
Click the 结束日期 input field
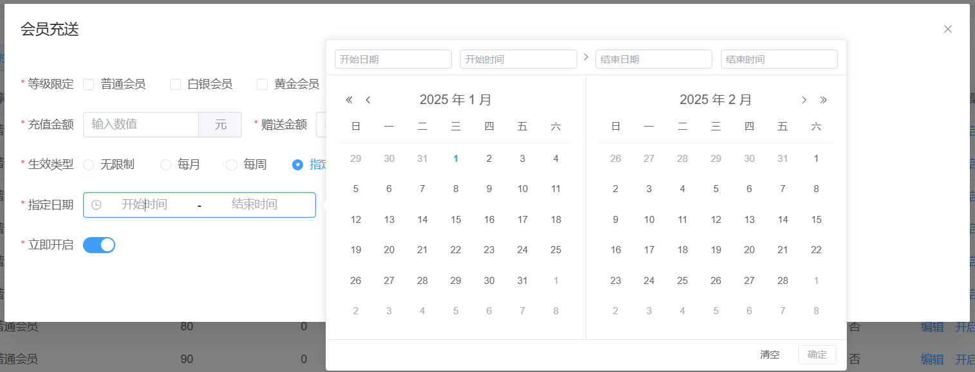tap(654, 59)
